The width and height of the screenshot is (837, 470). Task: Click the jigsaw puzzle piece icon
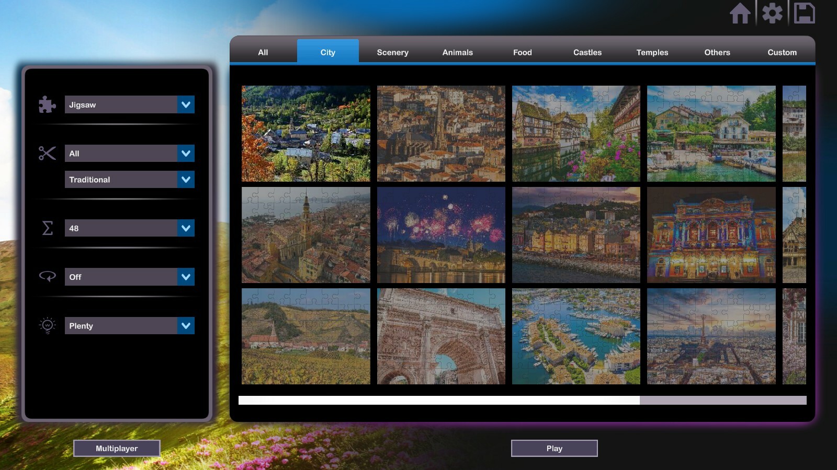(47, 104)
